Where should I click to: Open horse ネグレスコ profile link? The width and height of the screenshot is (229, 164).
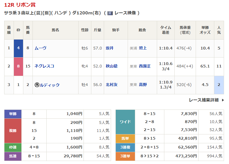pyautogui.click(x=44, y=66)
